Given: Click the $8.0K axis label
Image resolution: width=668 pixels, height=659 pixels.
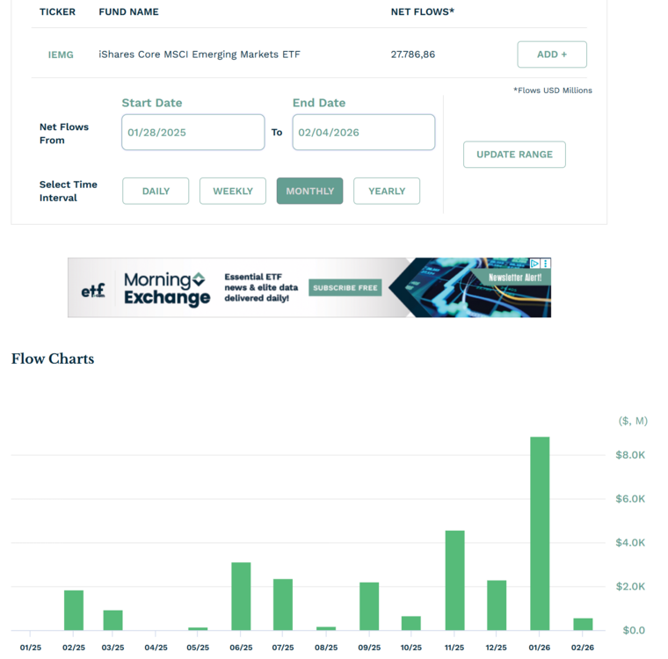Looking at the screenshot, I should (x=630, y=455).
